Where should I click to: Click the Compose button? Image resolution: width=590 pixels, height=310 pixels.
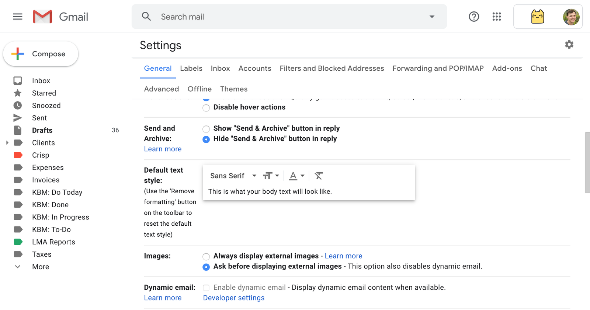[x=41, y=54]
